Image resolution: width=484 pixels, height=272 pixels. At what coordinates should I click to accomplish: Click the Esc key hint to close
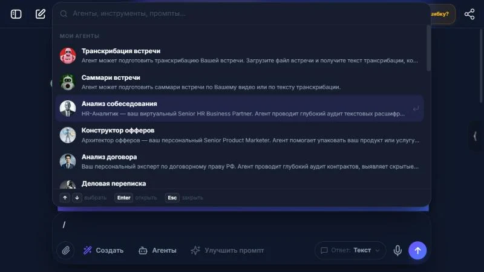[x=172, y=198]
